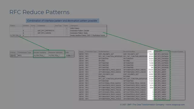Select the Calls value 175,593
Image resolution: width=194 pixels, height=109 pixels.
pyautogui.click(x=151, y=70)
